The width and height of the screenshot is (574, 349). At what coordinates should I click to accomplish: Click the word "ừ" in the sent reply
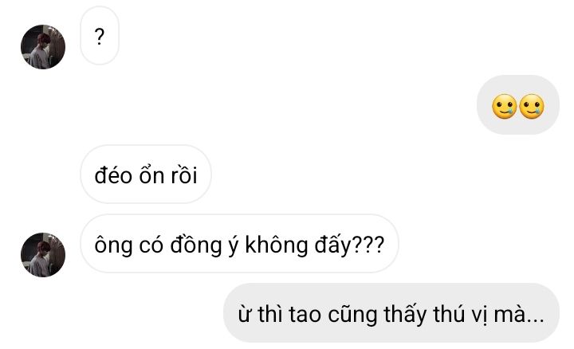(x=244, y=315)
